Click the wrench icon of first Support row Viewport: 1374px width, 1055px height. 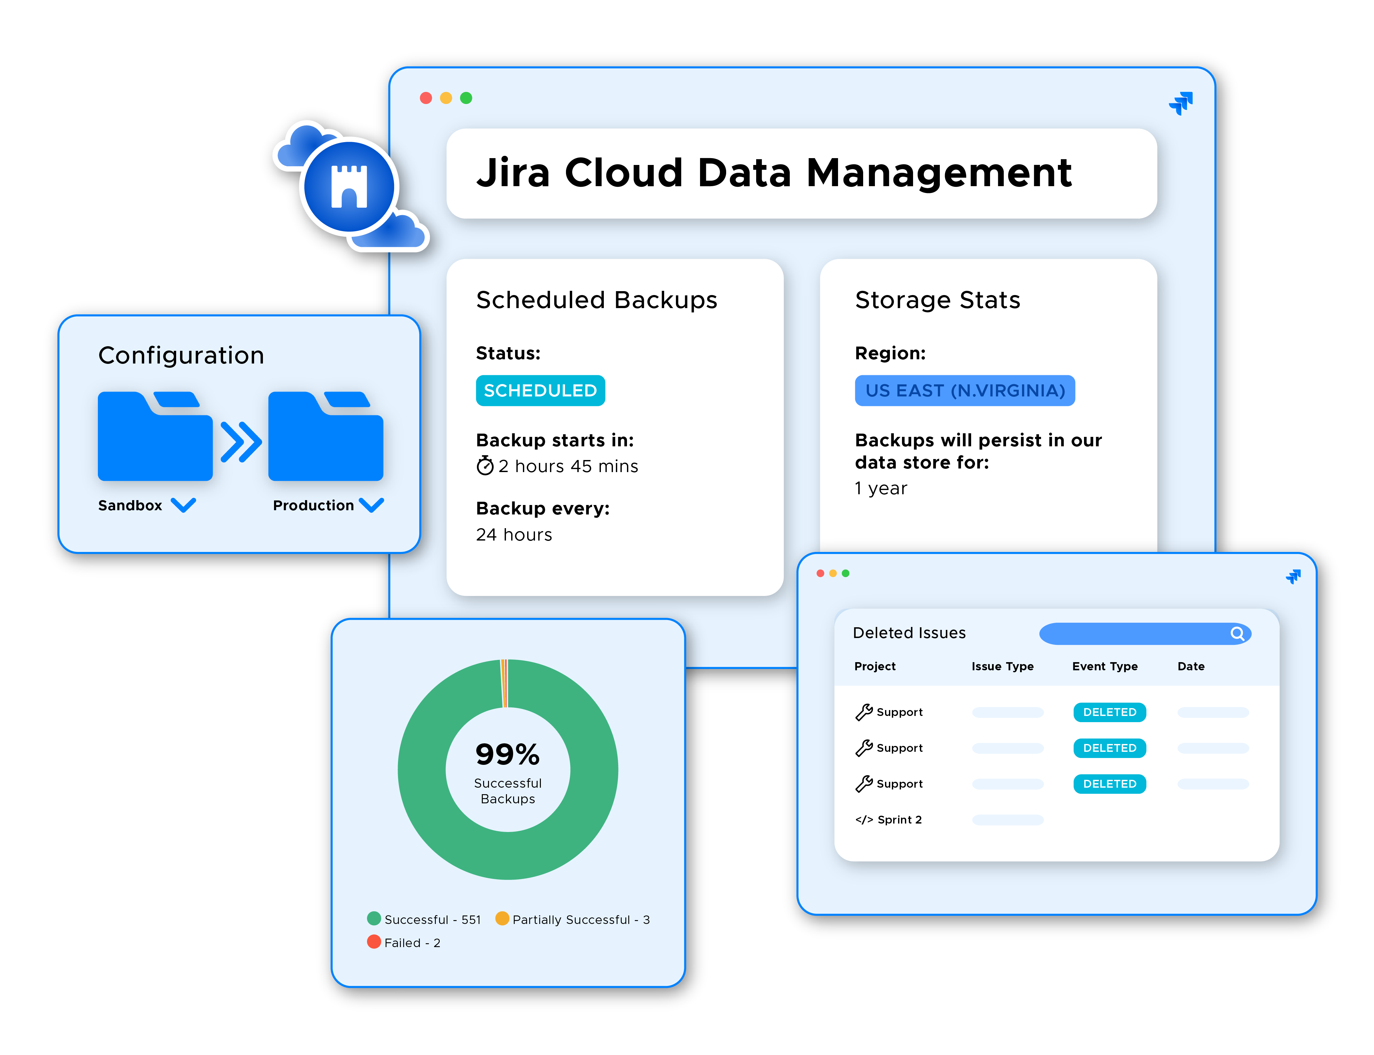pyautogui.click(x=863, y=712)
